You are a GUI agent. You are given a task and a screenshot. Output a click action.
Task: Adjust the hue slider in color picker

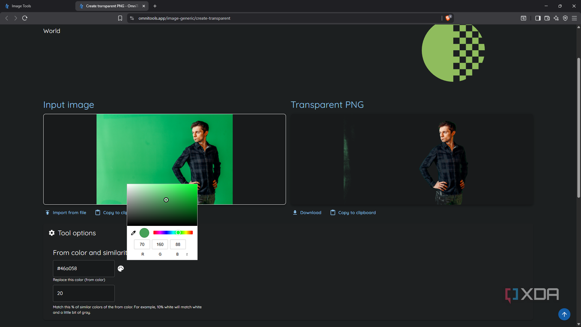(x=173, y=233)
